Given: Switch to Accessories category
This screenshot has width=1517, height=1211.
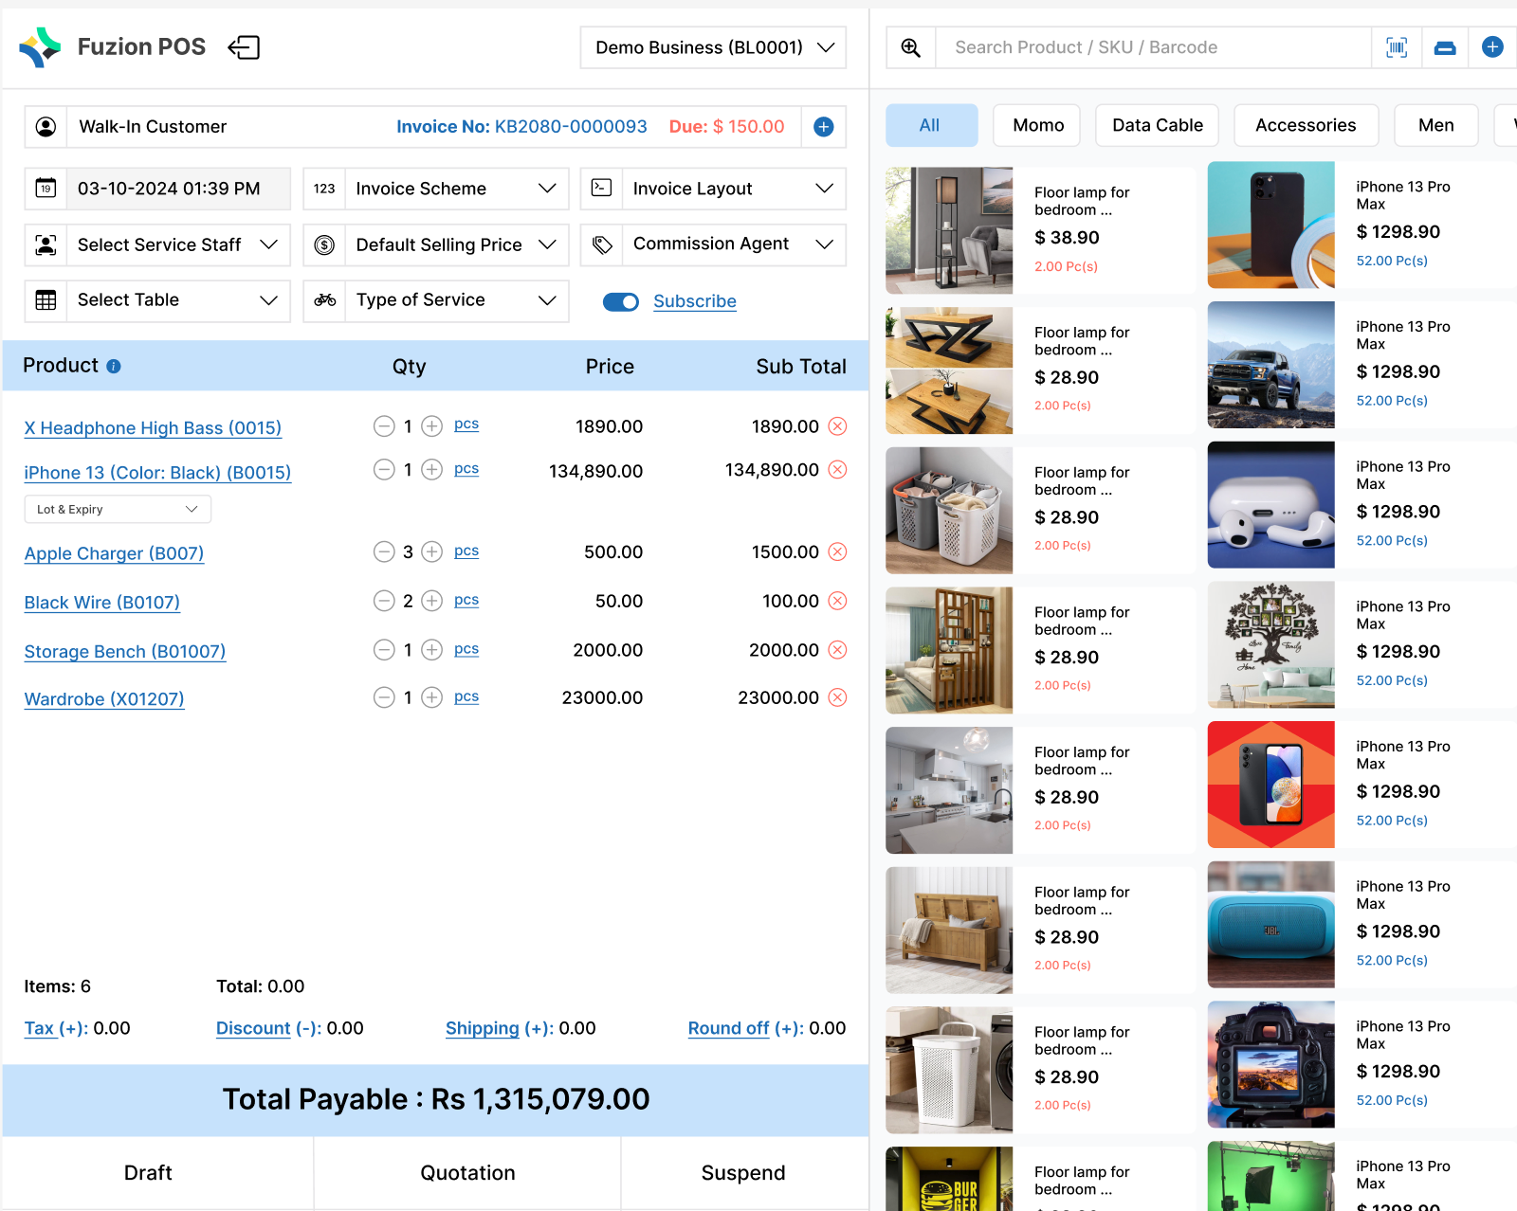Looking at the screenshot, I should 1306,125.
